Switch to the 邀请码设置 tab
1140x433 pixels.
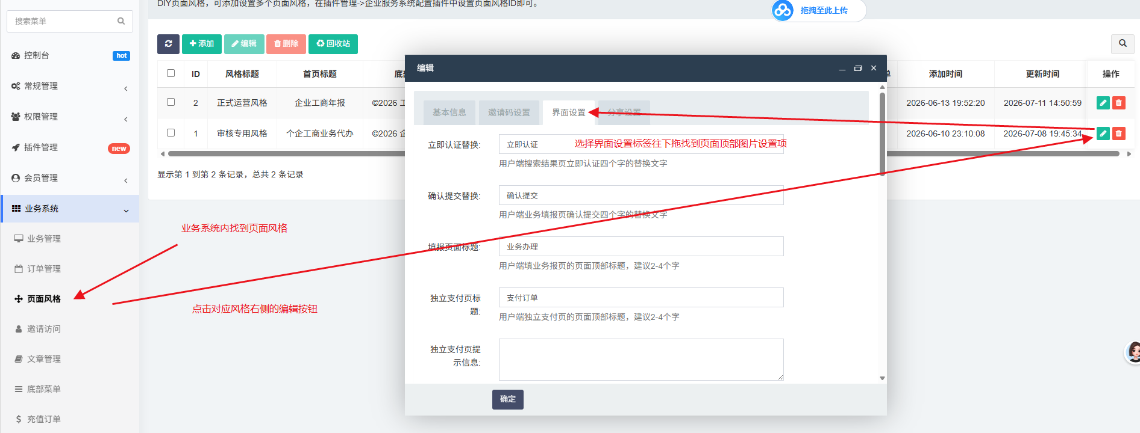point(509,112)
